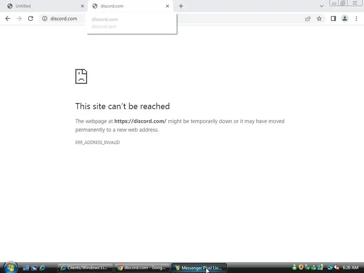Click the yellow security shield tray icon

pyautogui.click(x=301, y=267)
